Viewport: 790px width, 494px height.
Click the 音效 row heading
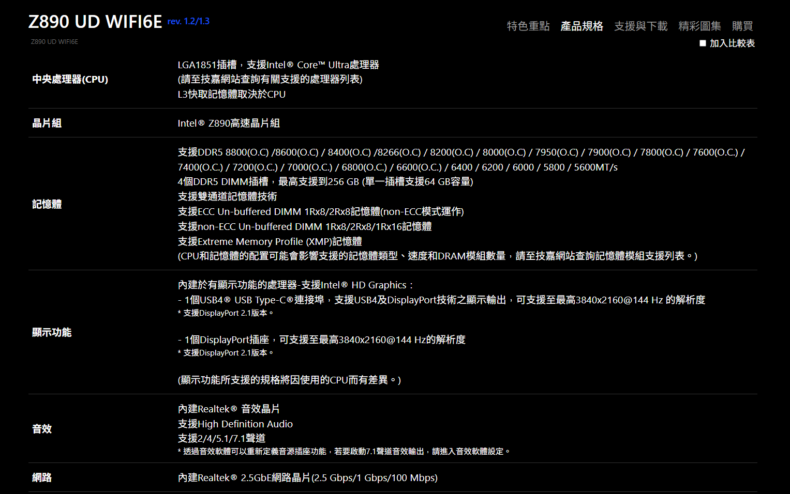(42, 429)
